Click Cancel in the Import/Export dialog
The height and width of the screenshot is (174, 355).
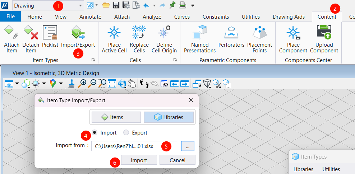(x=177, y=160)
